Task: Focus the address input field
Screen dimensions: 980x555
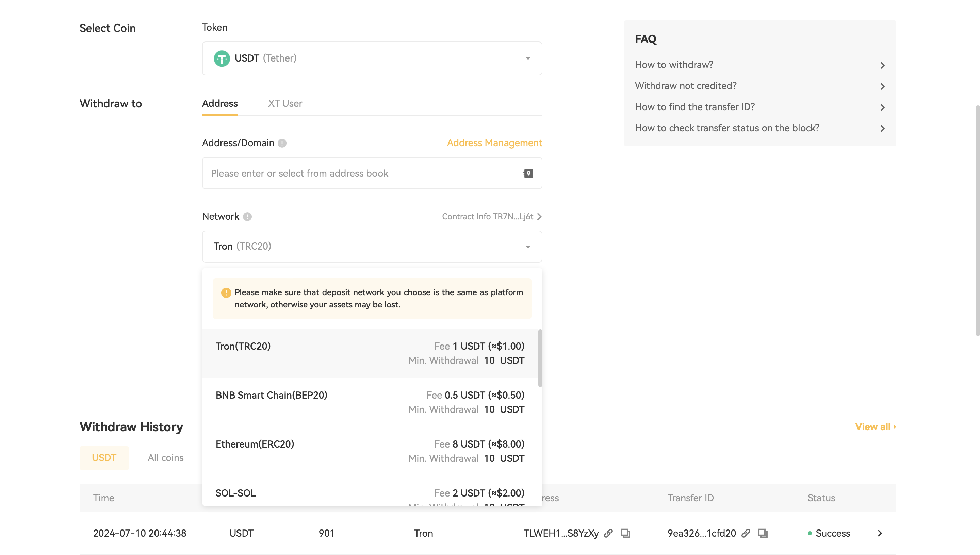Action: [362, 173]
